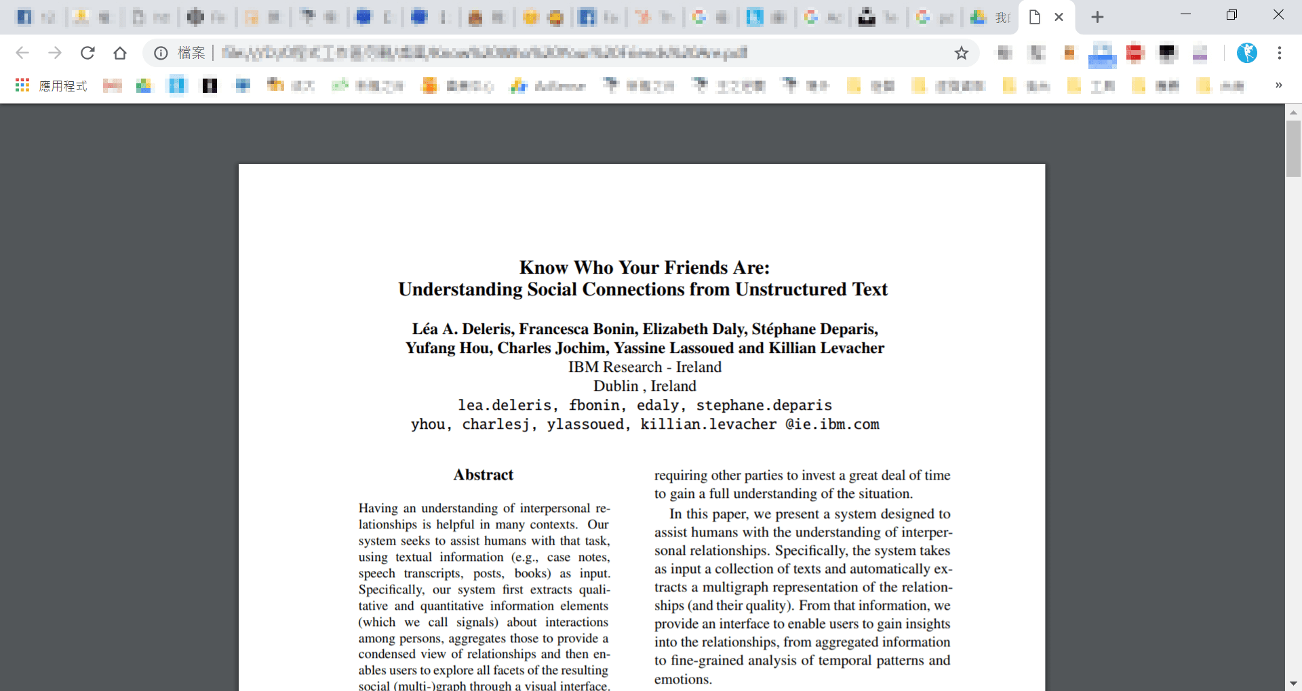Click the 'Dublin , Ireland' line
Viewport: 1302px width, 691px height.
click(645, 386)
